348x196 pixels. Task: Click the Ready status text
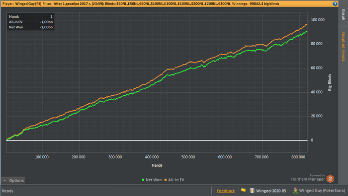(x=7, y=191)
